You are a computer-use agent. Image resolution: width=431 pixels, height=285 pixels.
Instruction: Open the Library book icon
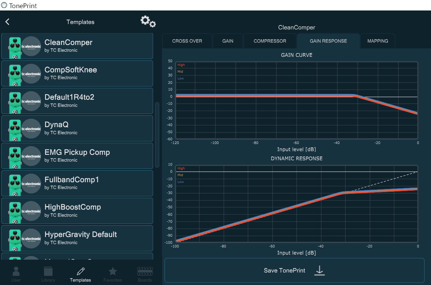pyautogui.click(x=48, y=271)
